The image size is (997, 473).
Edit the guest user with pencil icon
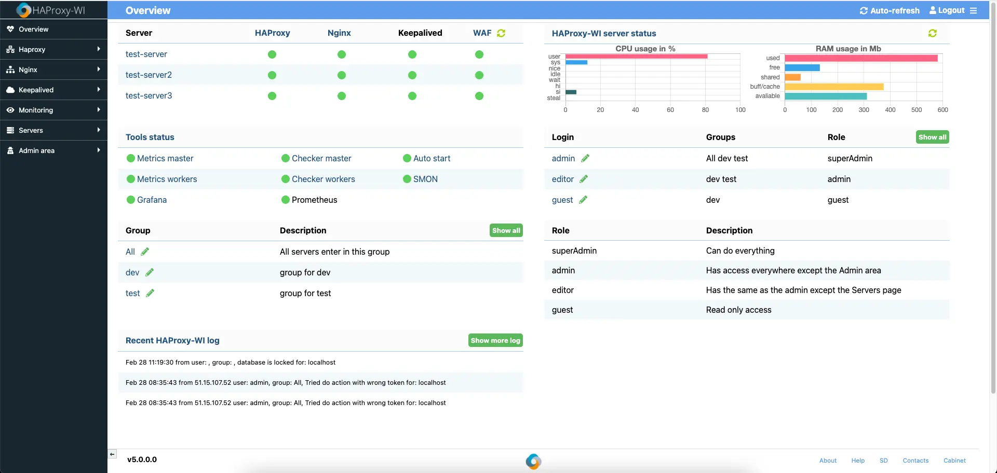[x=583, y=200]
